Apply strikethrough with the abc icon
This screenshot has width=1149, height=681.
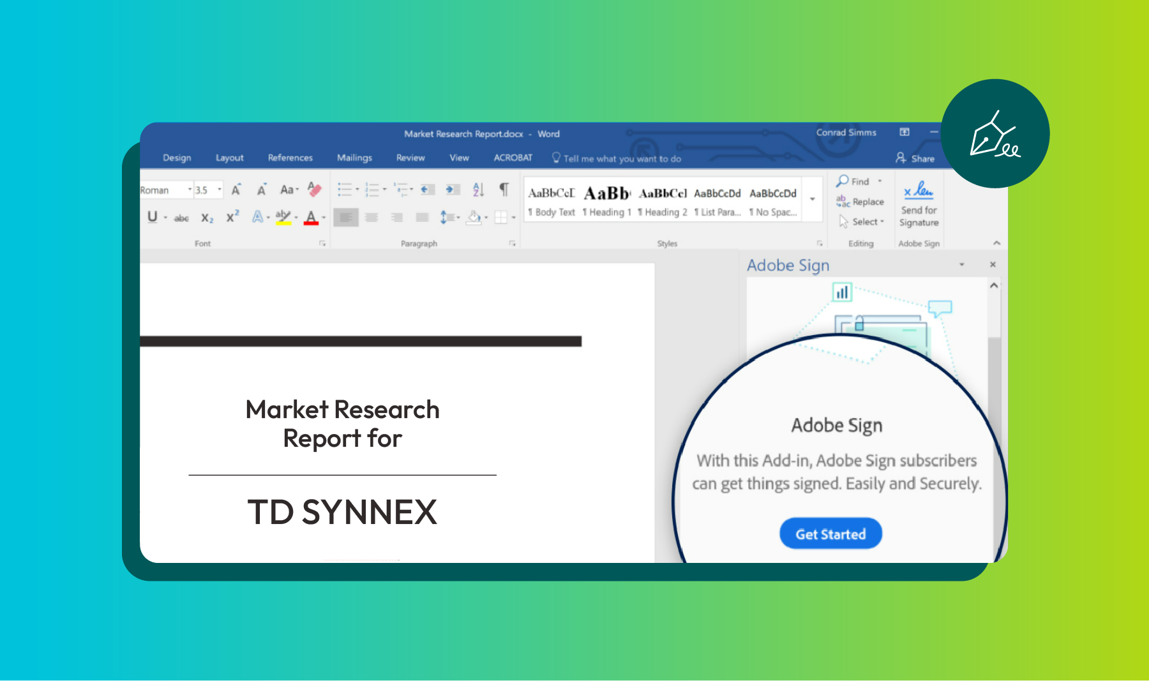181,218
